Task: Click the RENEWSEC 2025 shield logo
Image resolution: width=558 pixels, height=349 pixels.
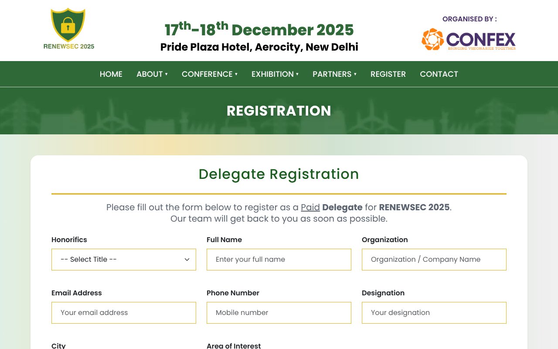Action: [x=68, y=24]
